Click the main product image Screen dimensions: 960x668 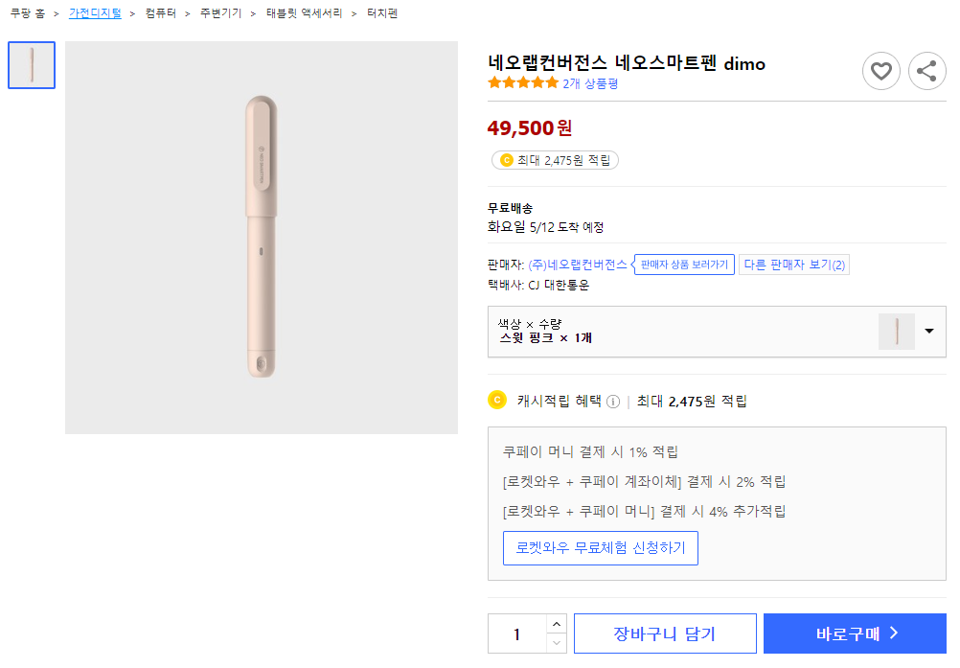[262, 238]
